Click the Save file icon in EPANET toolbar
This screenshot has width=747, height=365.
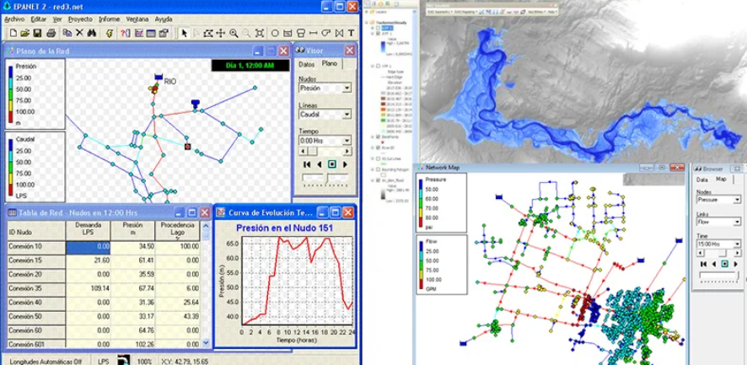click(x=38, y=33)
